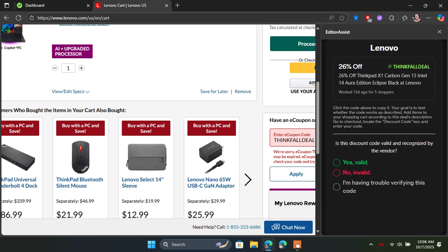This screenshot has width=448, height=252.
Task: Open the Read aloud icon
Action: [x=332, y=18]
